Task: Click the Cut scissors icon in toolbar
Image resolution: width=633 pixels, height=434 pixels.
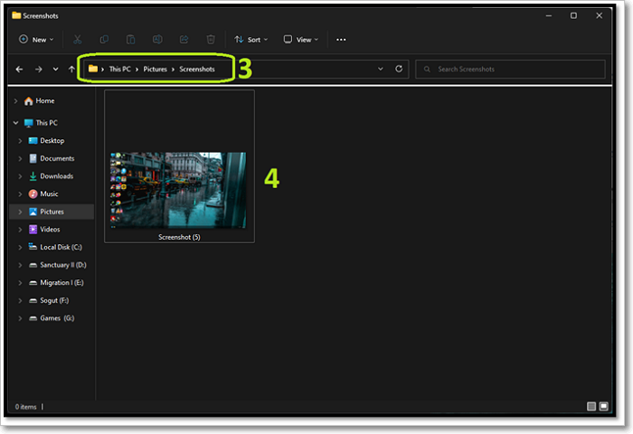Action: click(78, 40)
